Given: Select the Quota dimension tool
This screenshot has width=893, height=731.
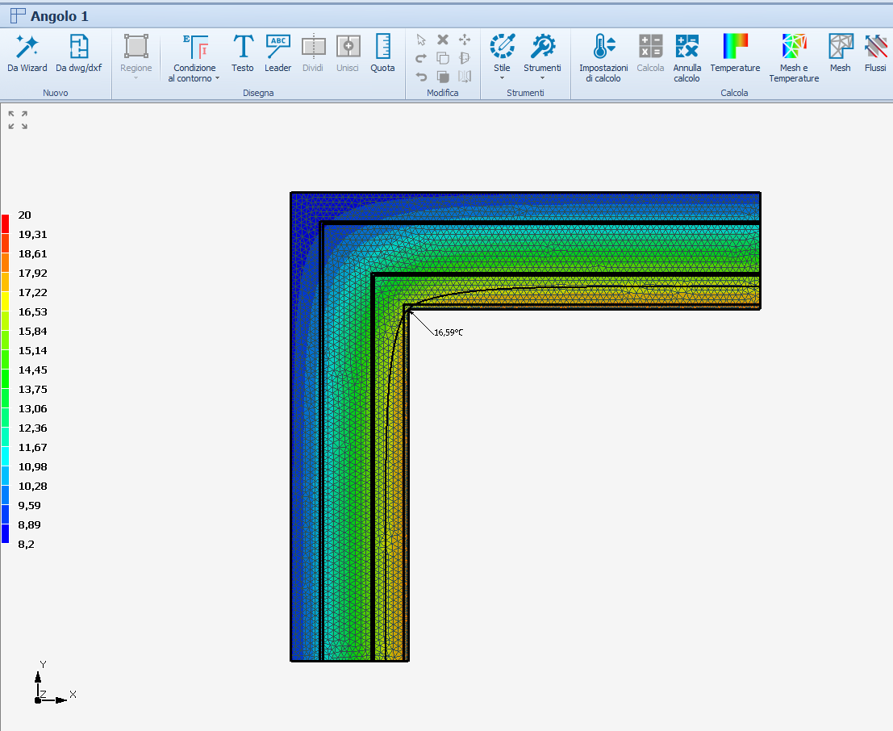Looking at the screenshot, I should [x=382, y=53].
